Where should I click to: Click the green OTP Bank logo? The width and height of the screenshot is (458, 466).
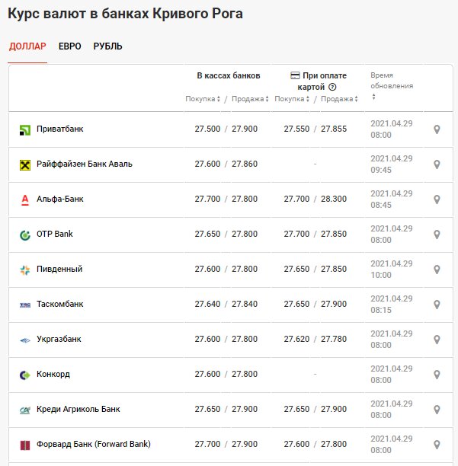point(25,235)
